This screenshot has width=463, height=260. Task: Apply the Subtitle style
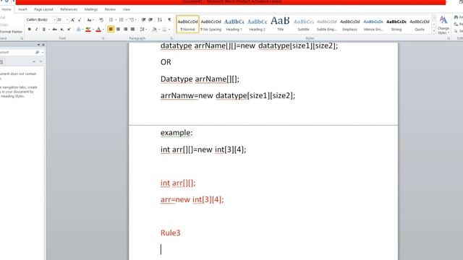tap(304, 25)
